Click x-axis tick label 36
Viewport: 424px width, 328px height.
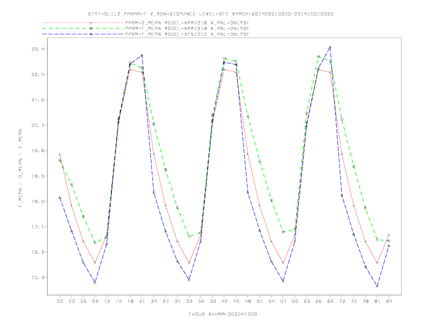(x=201, y=301)
